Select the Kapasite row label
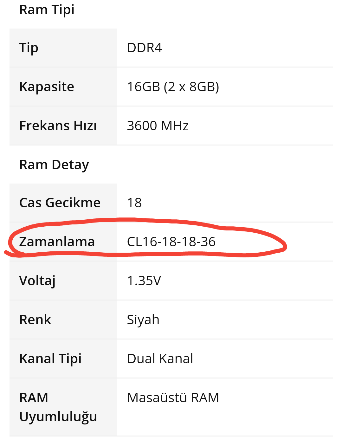 (x=47, y=87)
